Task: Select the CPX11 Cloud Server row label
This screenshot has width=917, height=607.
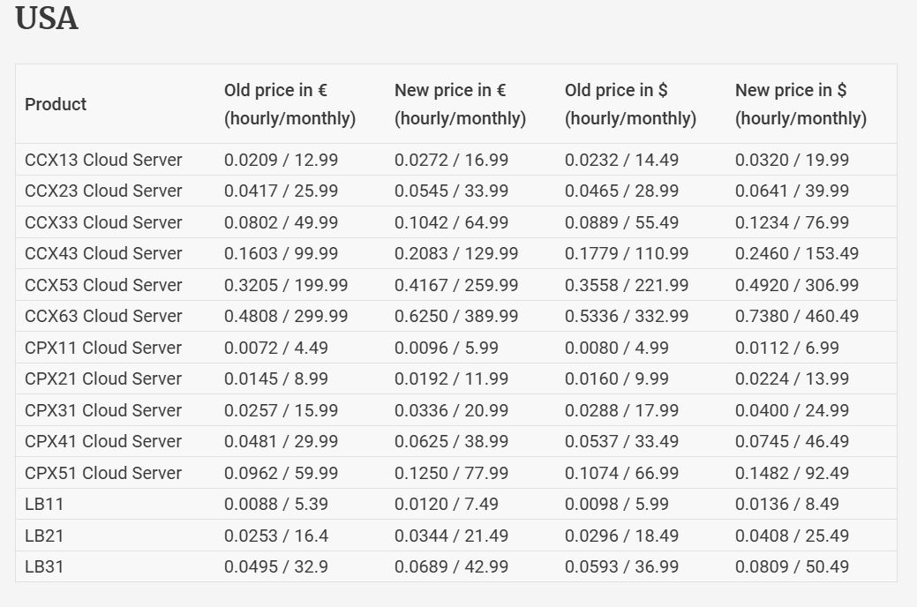Action: (x=103, y=348)
